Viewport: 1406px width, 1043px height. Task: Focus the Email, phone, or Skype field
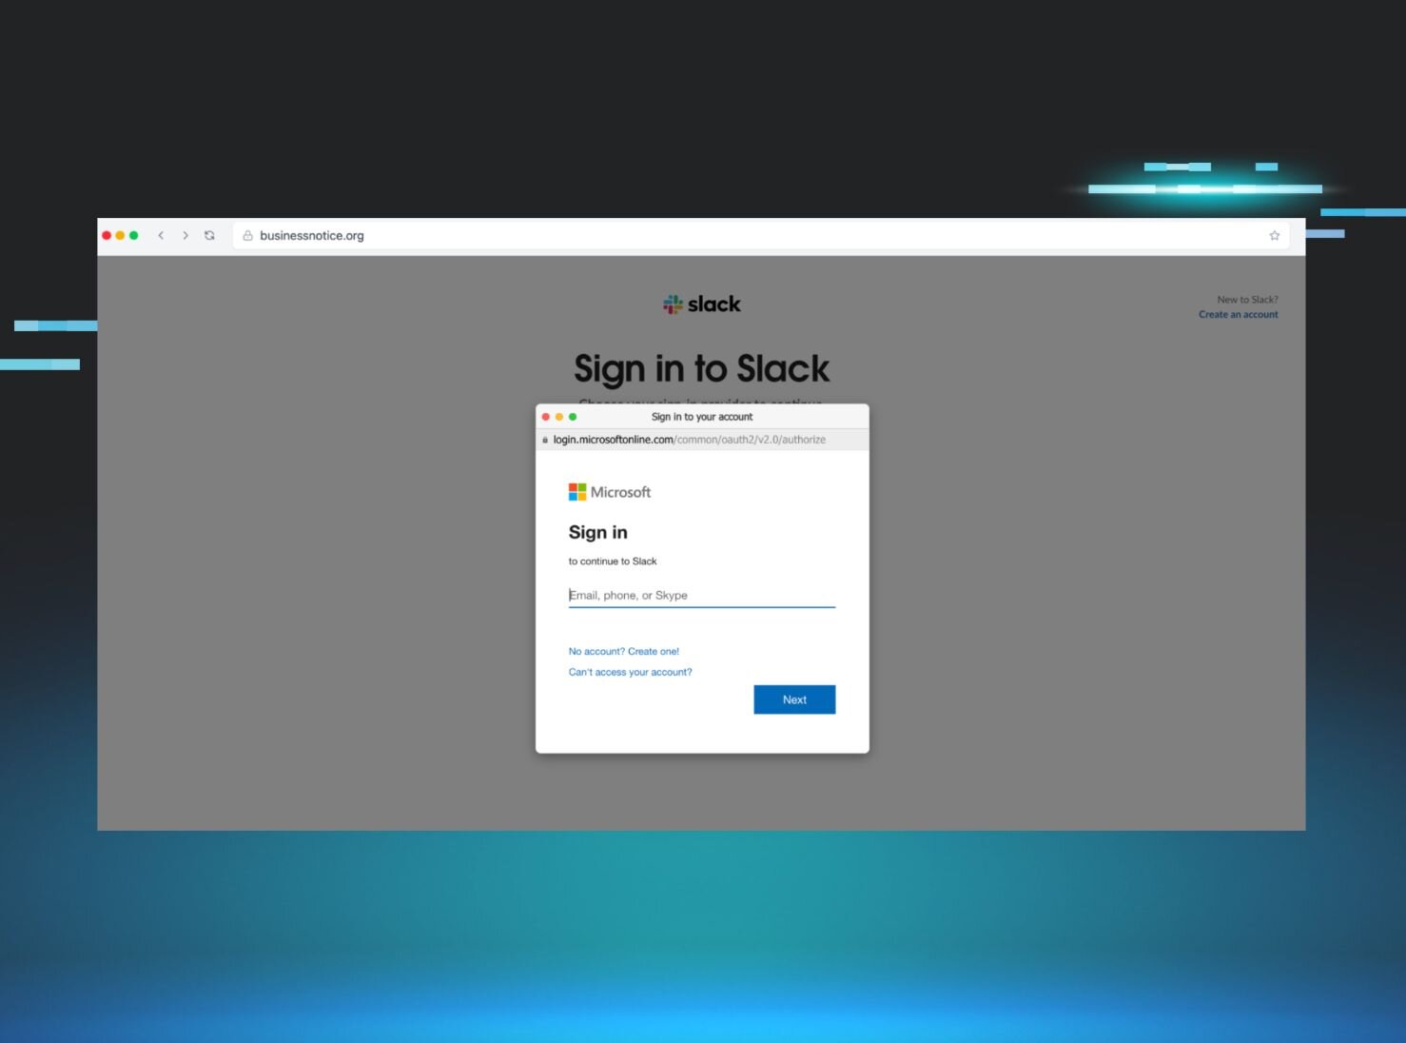click(x=702, y=596)
